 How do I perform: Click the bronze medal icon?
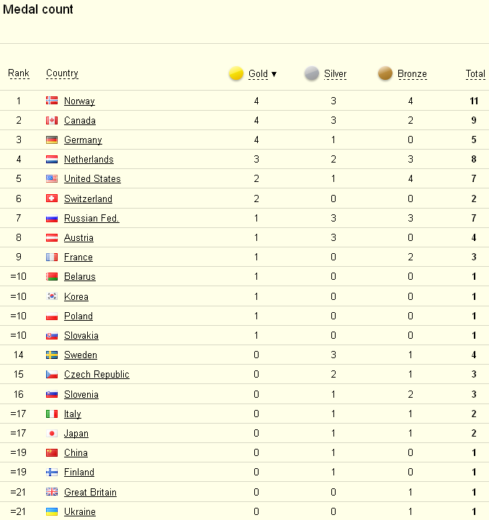click(x=385, y=73)
